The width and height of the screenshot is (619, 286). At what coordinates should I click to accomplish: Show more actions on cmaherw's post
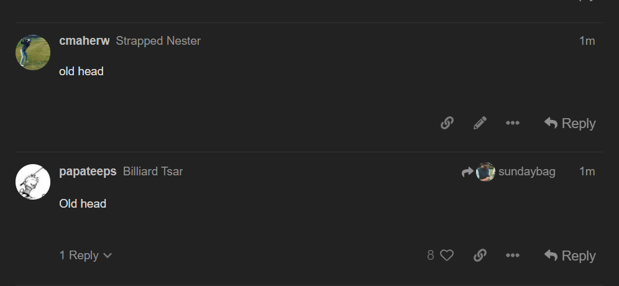(513, 123)
